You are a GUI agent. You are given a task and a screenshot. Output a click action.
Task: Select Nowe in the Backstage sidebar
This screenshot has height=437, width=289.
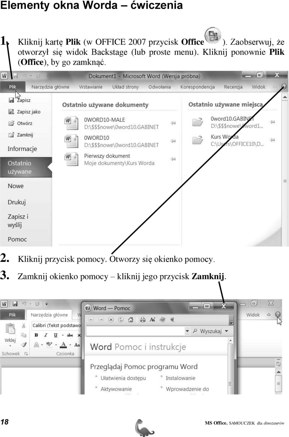click(x=16, y=186)
